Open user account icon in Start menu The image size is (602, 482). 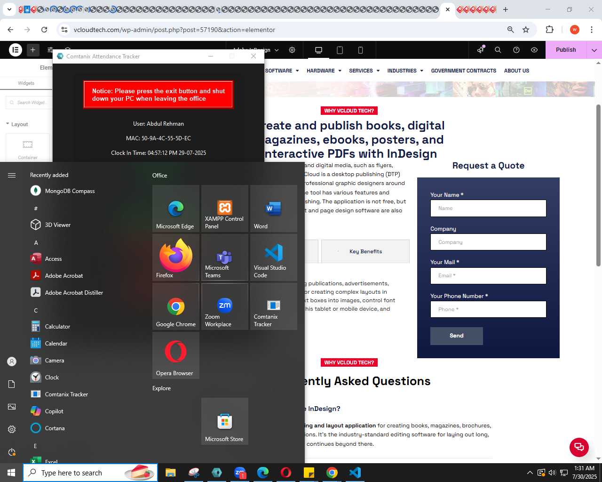(12, 361)
